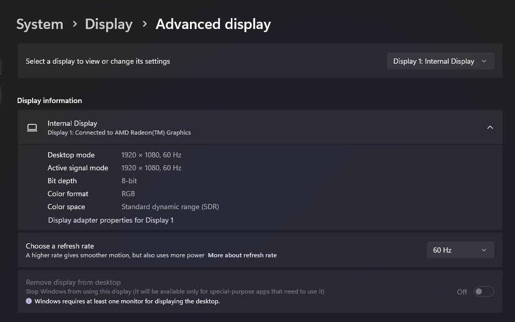515x322 pixels.
Task: Open the 60 Hz refresh rate dropdown
Action: (x=460, y=250)
